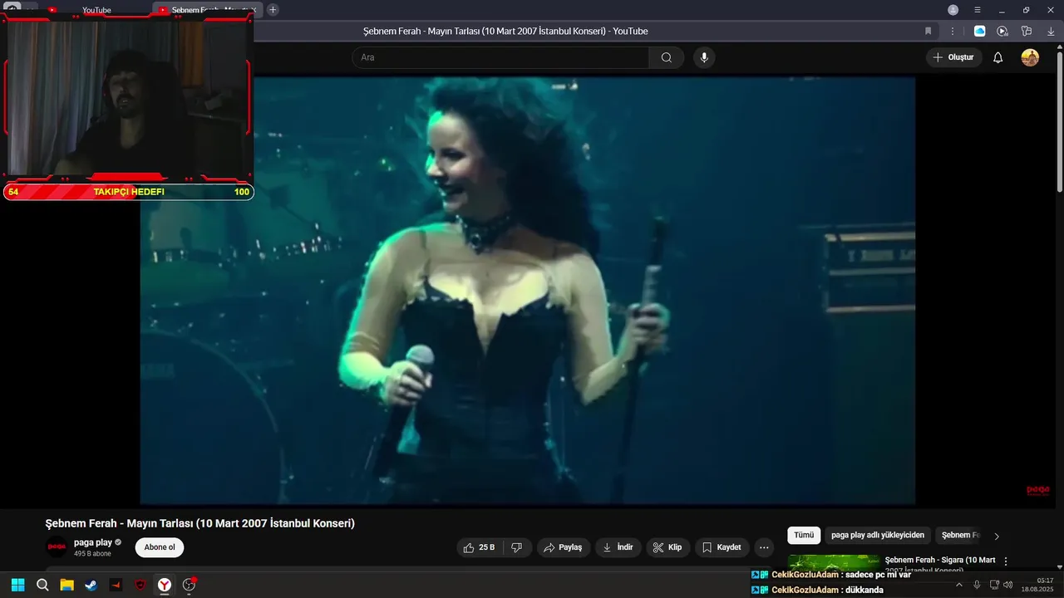
Task: Click the Oluştur create button
Action: 954,57
